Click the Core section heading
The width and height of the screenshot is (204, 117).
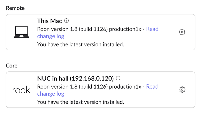(x=12, y=66)
